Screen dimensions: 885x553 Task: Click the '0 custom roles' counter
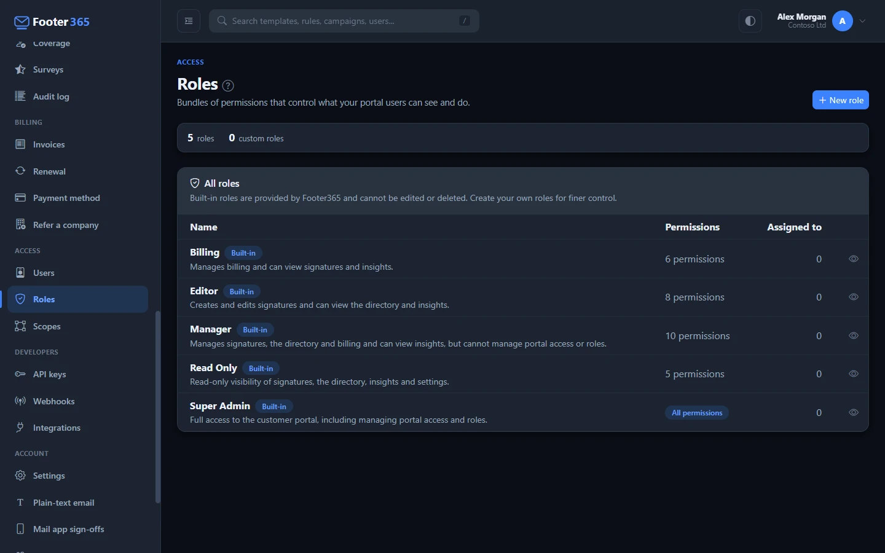point(256,138)
